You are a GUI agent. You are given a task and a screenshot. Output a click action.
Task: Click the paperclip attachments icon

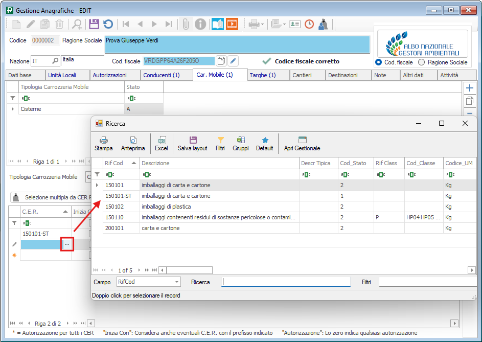(186, 24)
